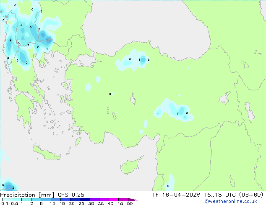This screenshot has width=266, height=205.
Task: Click the 10–15 mm legend swatch
Action: (x=55, y=200)
